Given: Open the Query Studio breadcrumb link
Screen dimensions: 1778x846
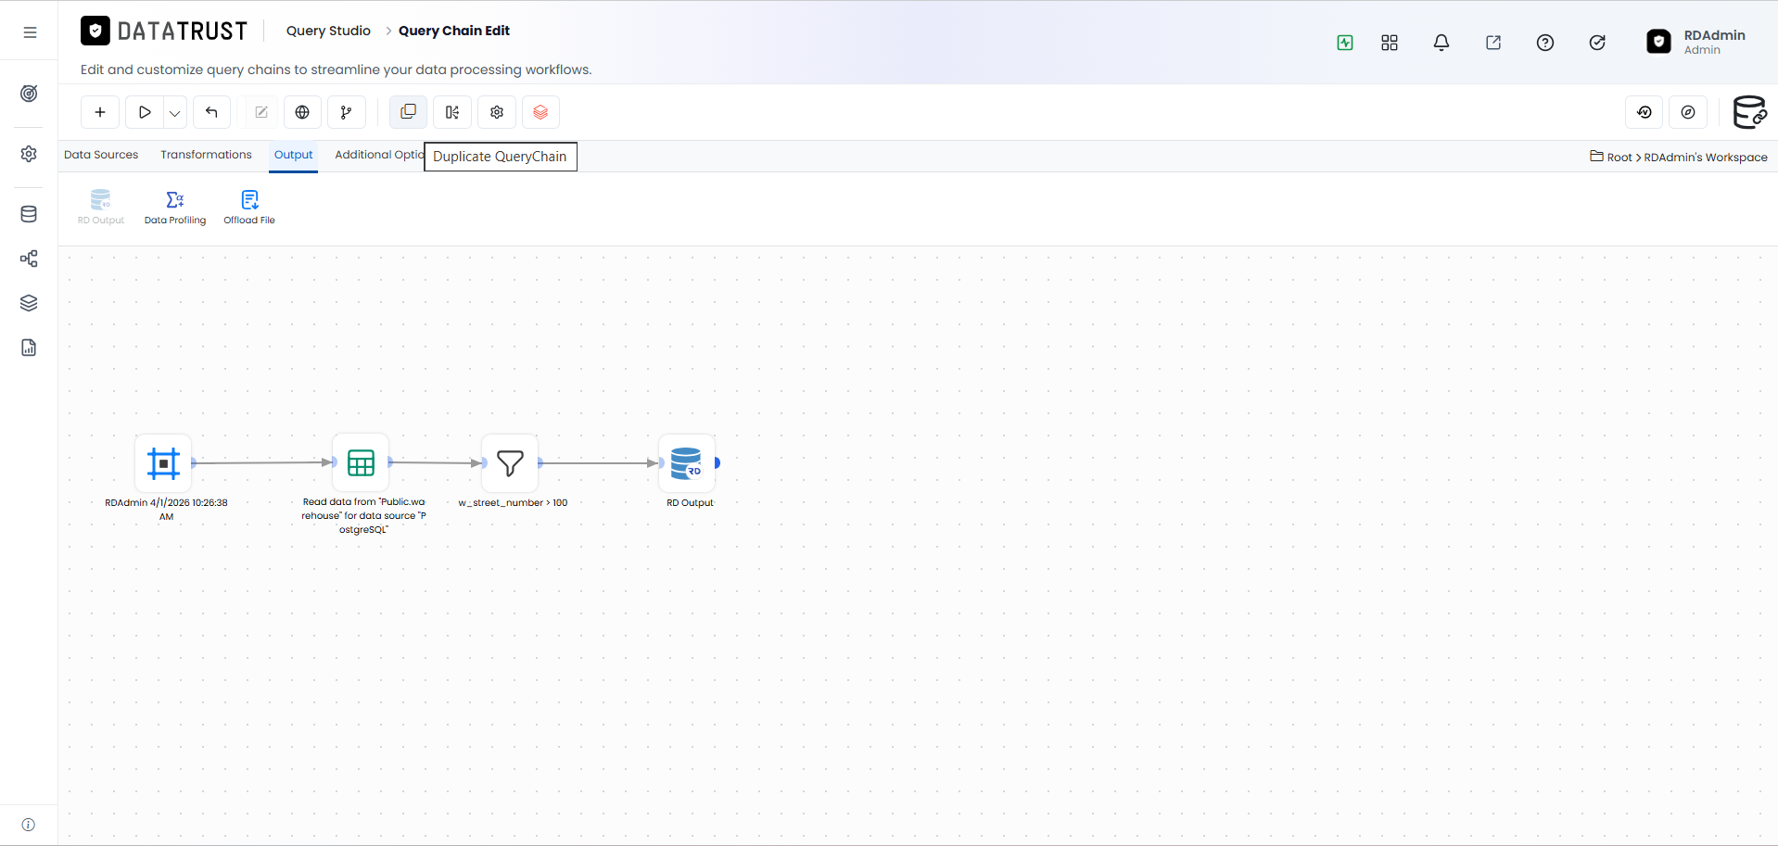Looking at the screenshot, I should 328,31.
